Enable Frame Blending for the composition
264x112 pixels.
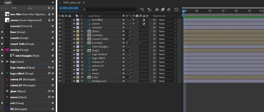point(163,10)
